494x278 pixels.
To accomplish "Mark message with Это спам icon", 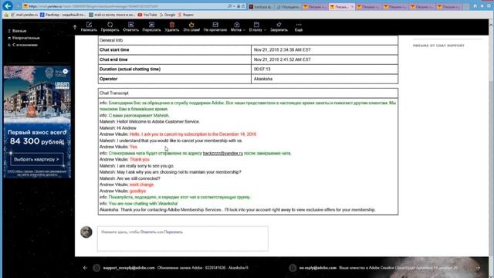I will pos(191,27).
